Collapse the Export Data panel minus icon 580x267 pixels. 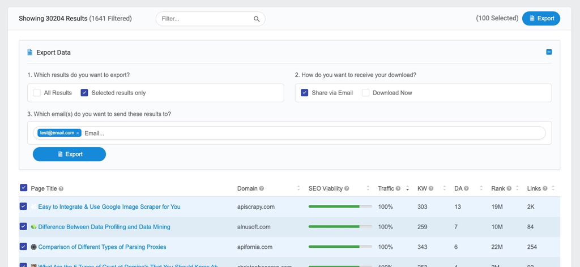(549, 52)
